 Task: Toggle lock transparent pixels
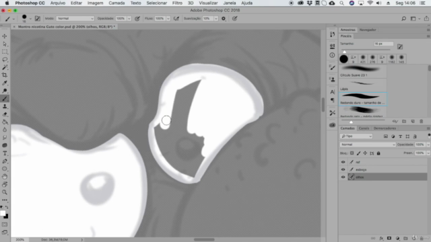tap(352, 153)
